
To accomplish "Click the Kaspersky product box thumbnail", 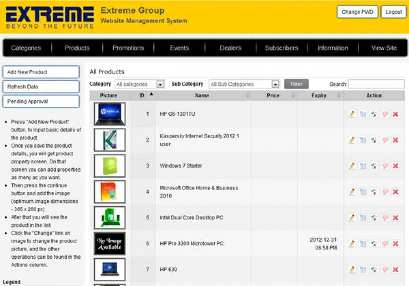I will point(110,140).
